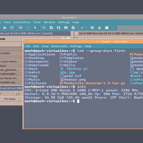Open the File menu in Konsole

click(x=28, y=46)
